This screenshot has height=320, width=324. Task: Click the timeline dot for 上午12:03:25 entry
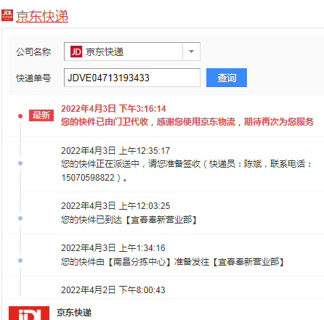(x=20, y=218)
